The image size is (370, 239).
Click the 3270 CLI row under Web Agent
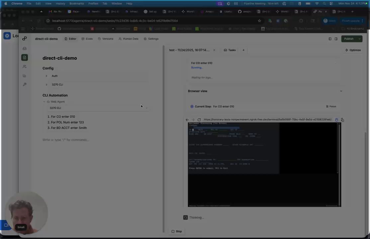click(98, 108)
